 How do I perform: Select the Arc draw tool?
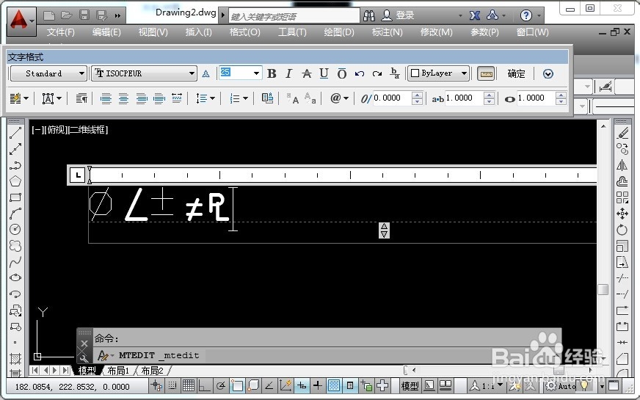point(15,214)
